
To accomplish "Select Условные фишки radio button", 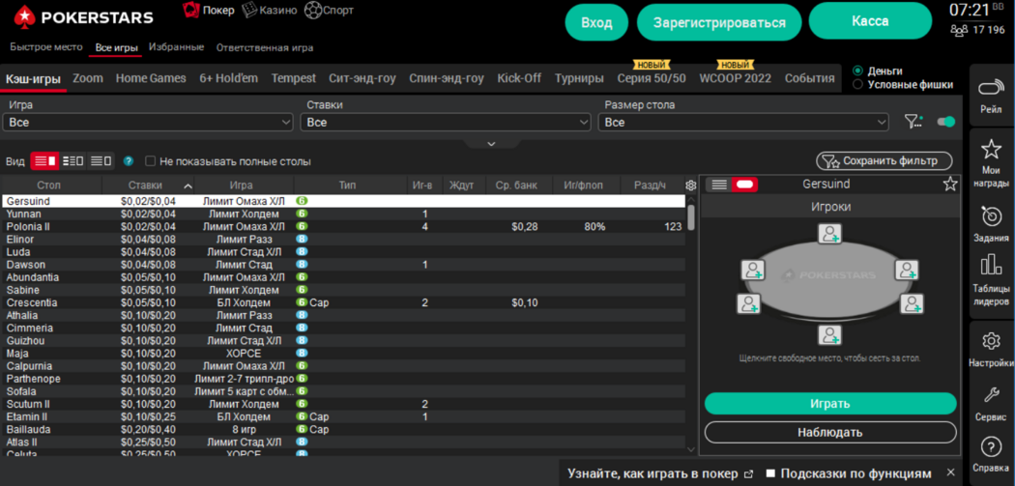I will coord(858,85).
